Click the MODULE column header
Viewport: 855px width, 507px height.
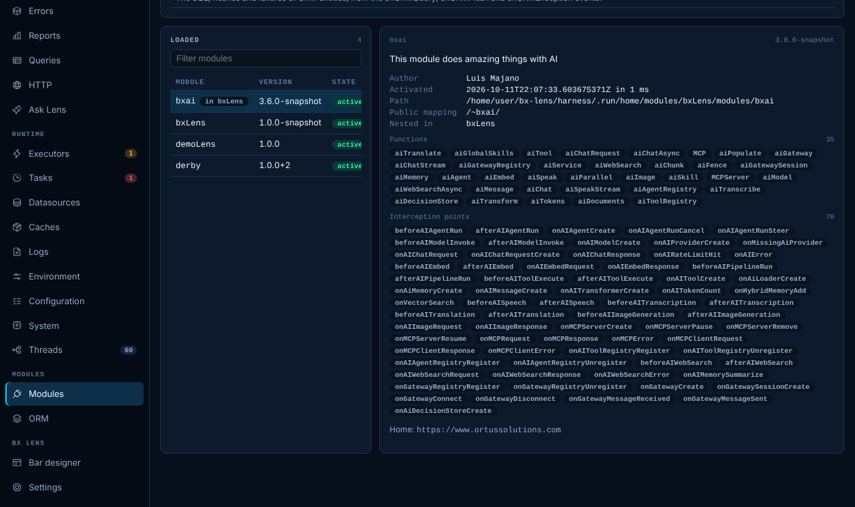pyautogui.click(x=190, y=82)
